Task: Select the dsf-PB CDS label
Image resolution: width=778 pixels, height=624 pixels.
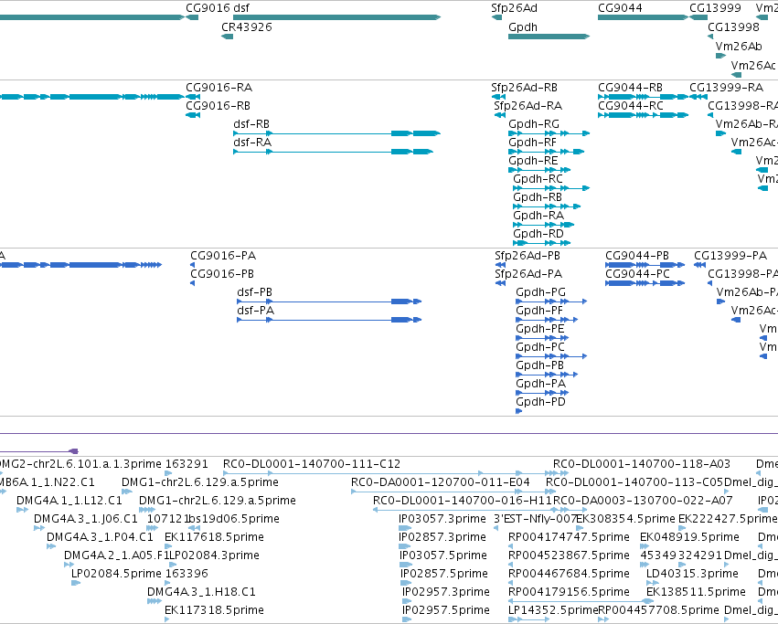Action: point(254,292)
